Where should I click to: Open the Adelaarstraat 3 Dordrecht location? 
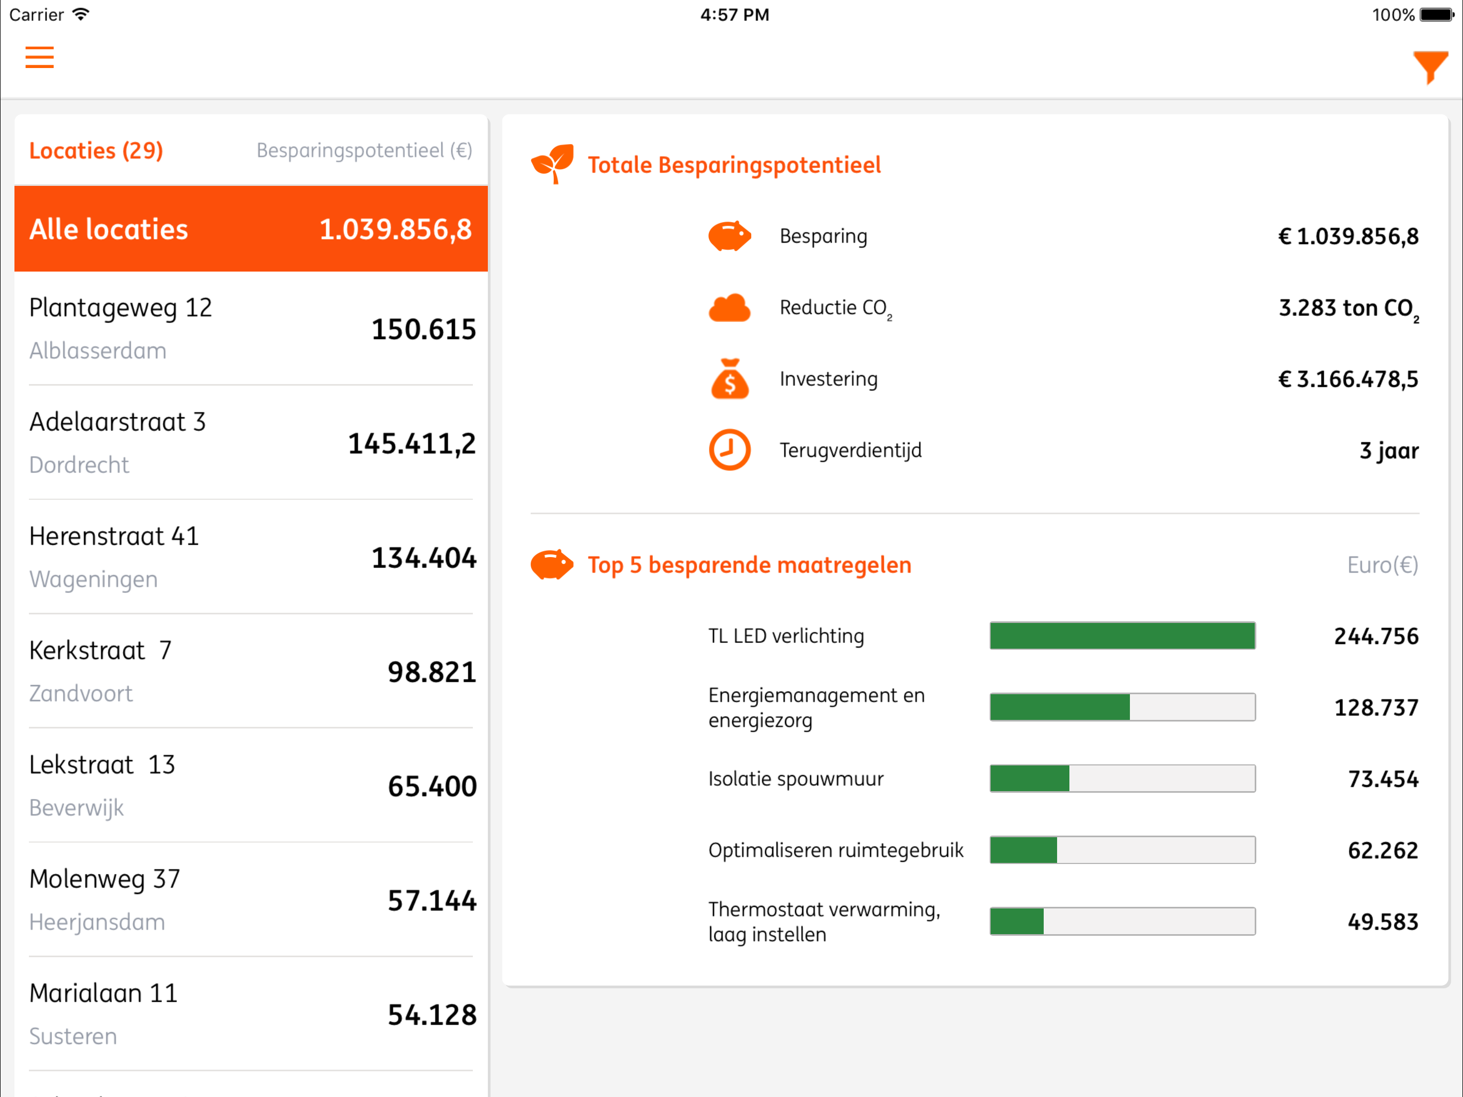tap(251, 442)
